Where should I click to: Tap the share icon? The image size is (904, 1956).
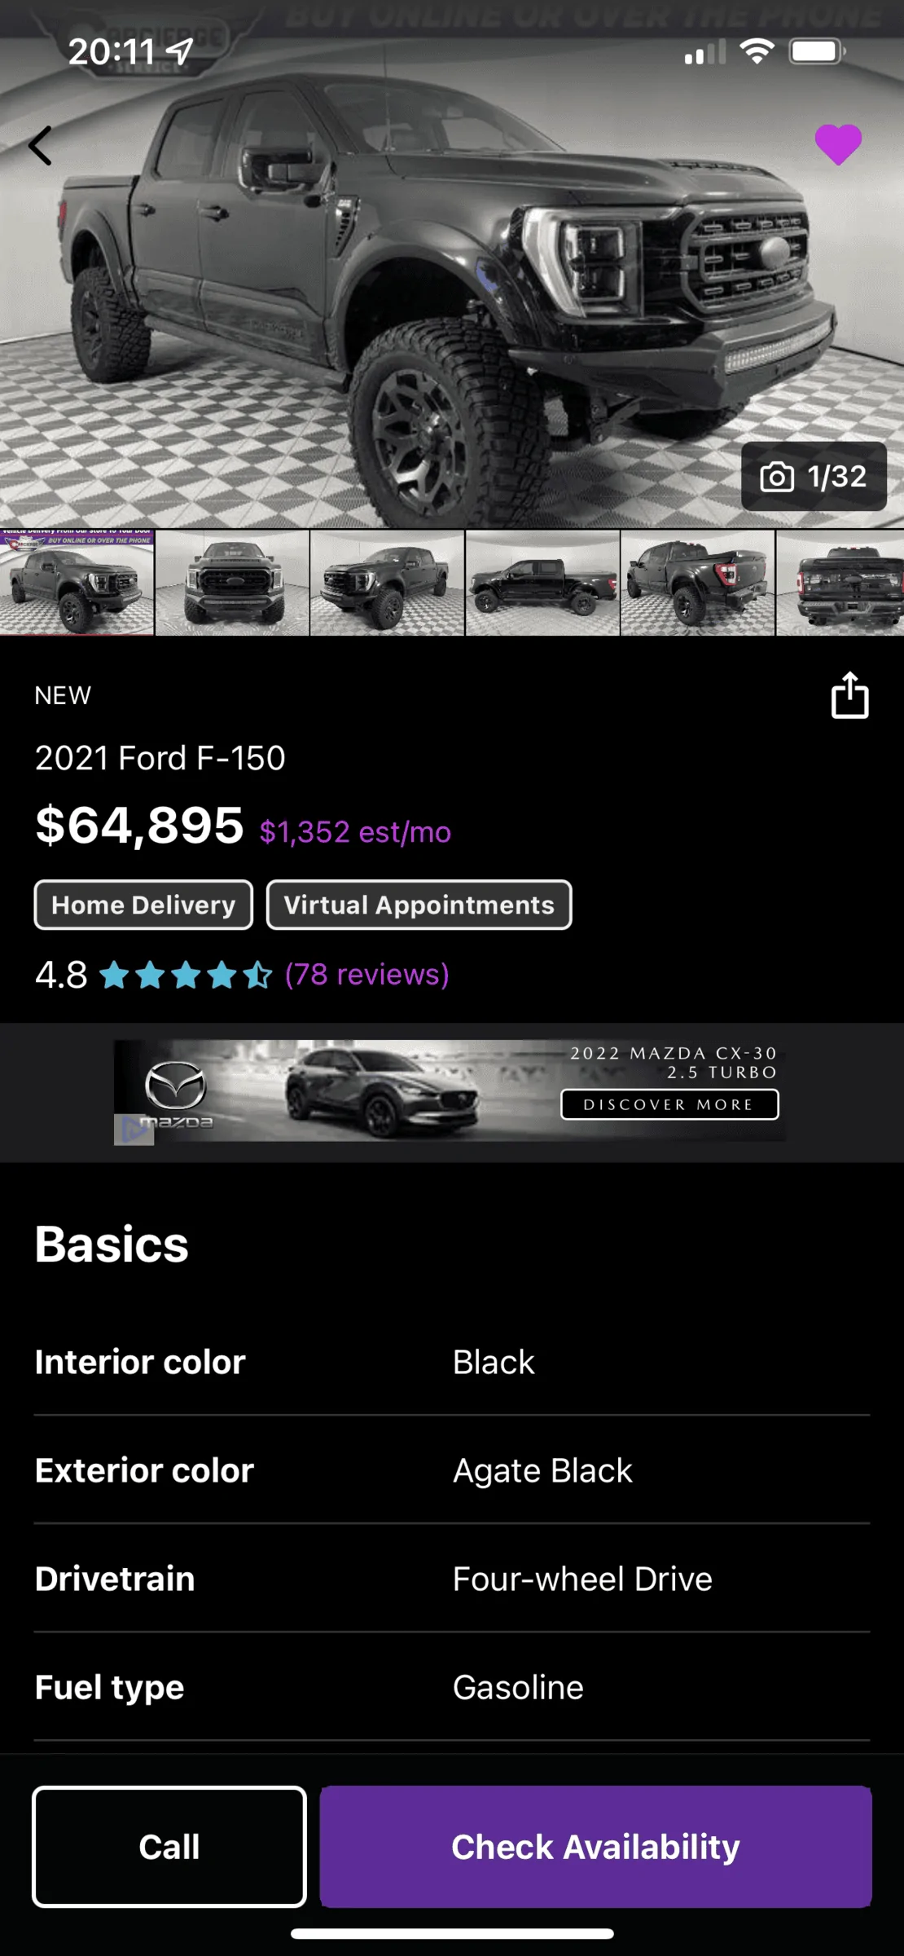click(x=849, y=695)
